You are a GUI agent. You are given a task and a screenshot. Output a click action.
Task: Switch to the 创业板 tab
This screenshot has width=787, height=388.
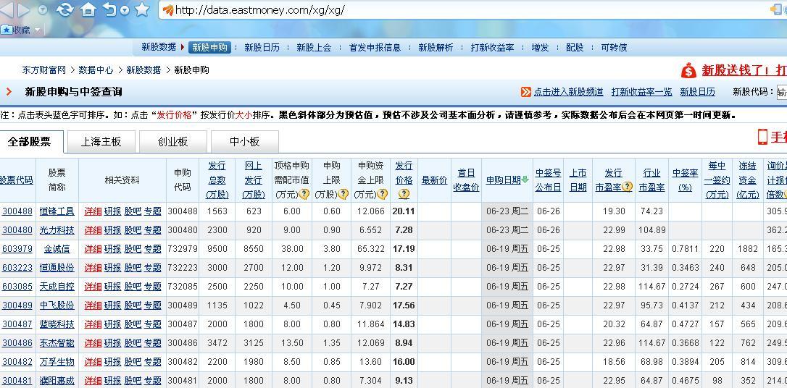point(173,141)
